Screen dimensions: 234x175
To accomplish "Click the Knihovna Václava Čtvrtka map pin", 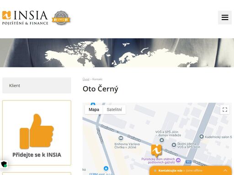I will 121,138.
